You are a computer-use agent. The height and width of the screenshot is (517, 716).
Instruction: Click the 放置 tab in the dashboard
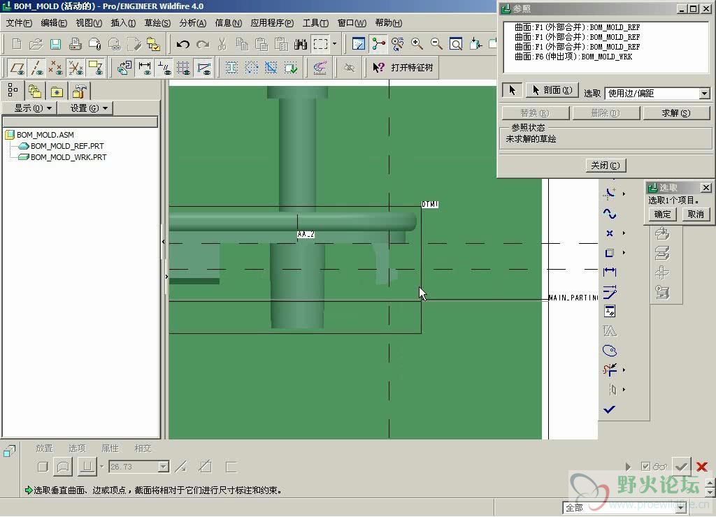tap(44, 448)
